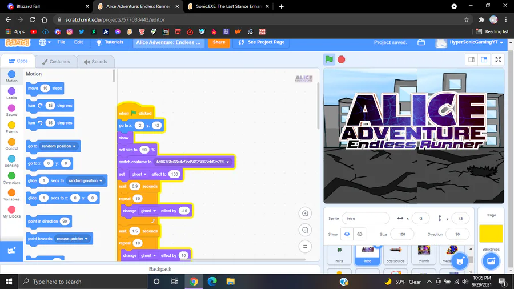
Task: Open the My Blocks category
Action: pos(11,212)
